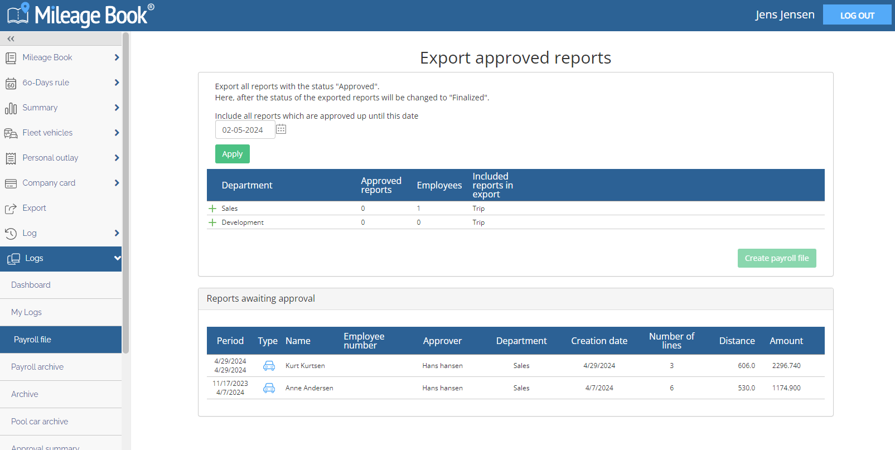Click the Employees column header
The width and height of the screenshot is (895, 450).
coord(439,185)
